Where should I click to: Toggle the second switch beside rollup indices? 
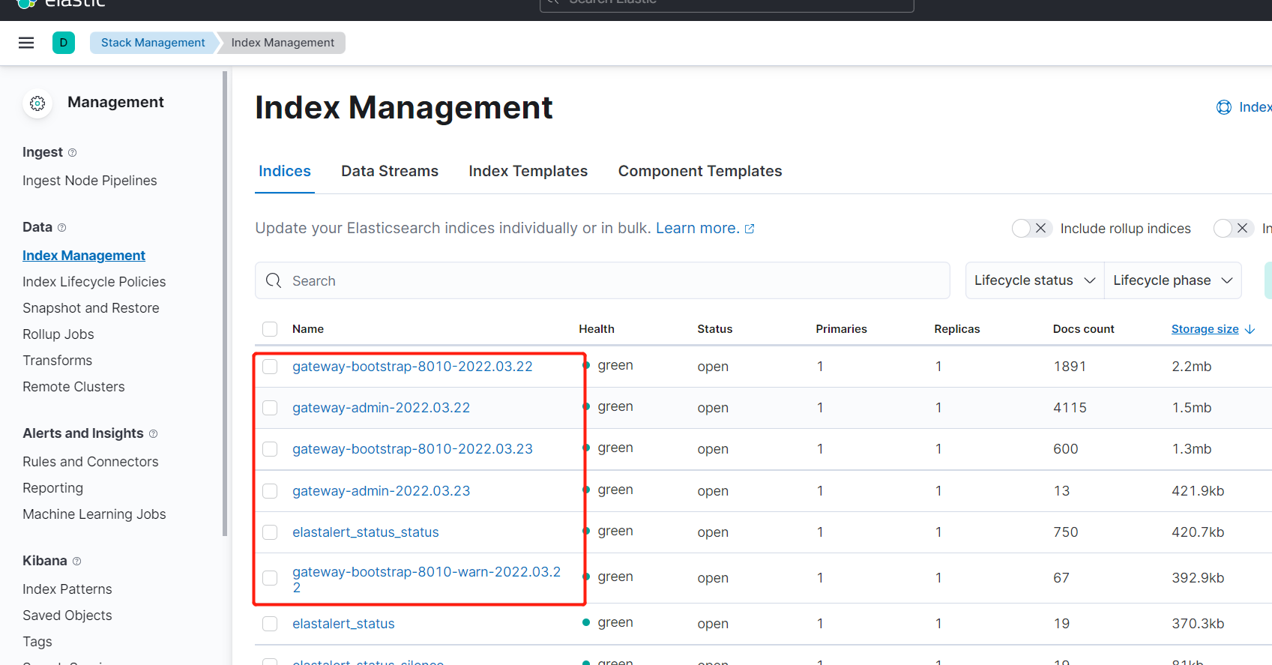(1233, 229)
